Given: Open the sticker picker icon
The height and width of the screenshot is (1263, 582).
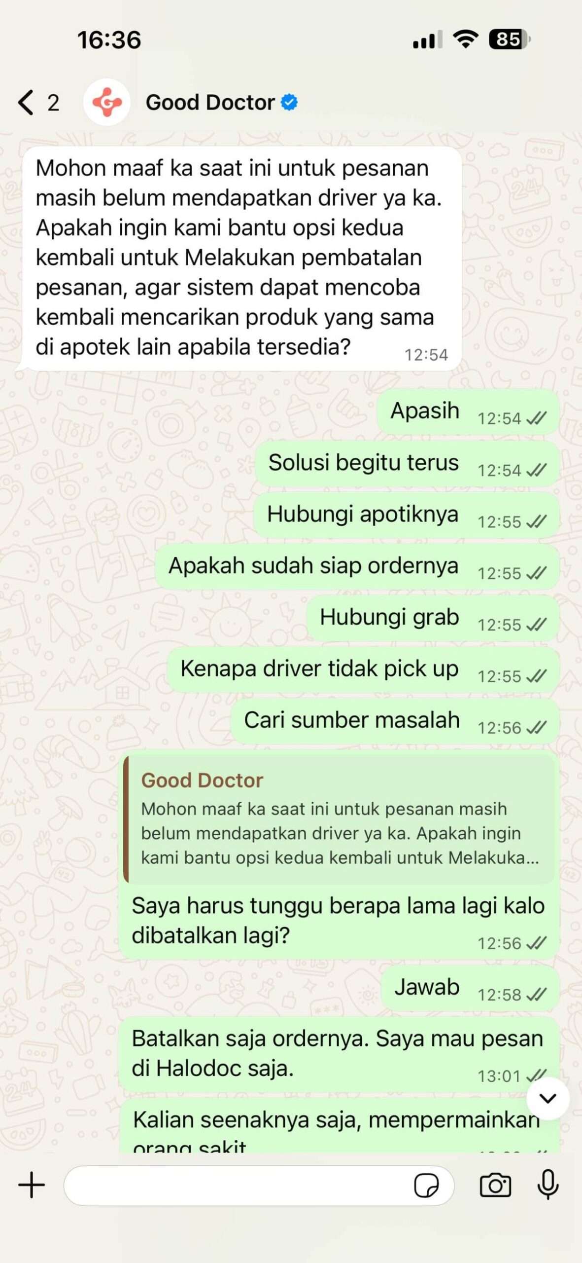Looking at the screenshot, I should [x=426, y=1185].
